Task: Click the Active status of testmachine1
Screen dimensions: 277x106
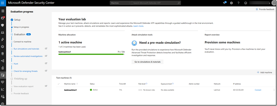Action: pyautogui.click(x=94, y=90)
